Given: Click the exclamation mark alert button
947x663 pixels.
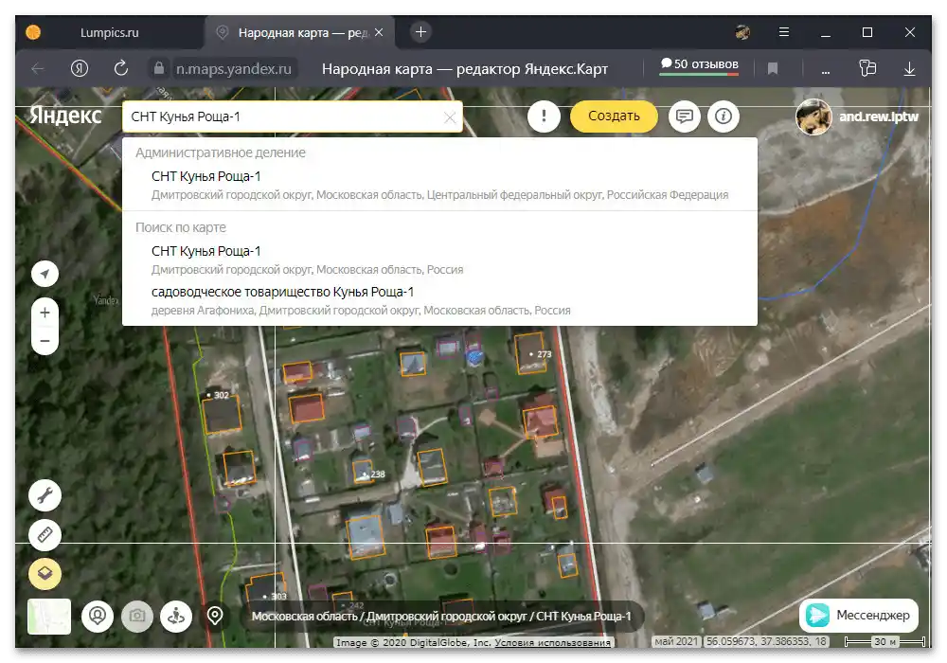Looking at the screenshot, I should click(544, 116).
